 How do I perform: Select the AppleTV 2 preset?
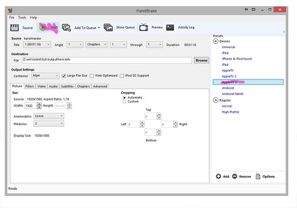point(229,77)
